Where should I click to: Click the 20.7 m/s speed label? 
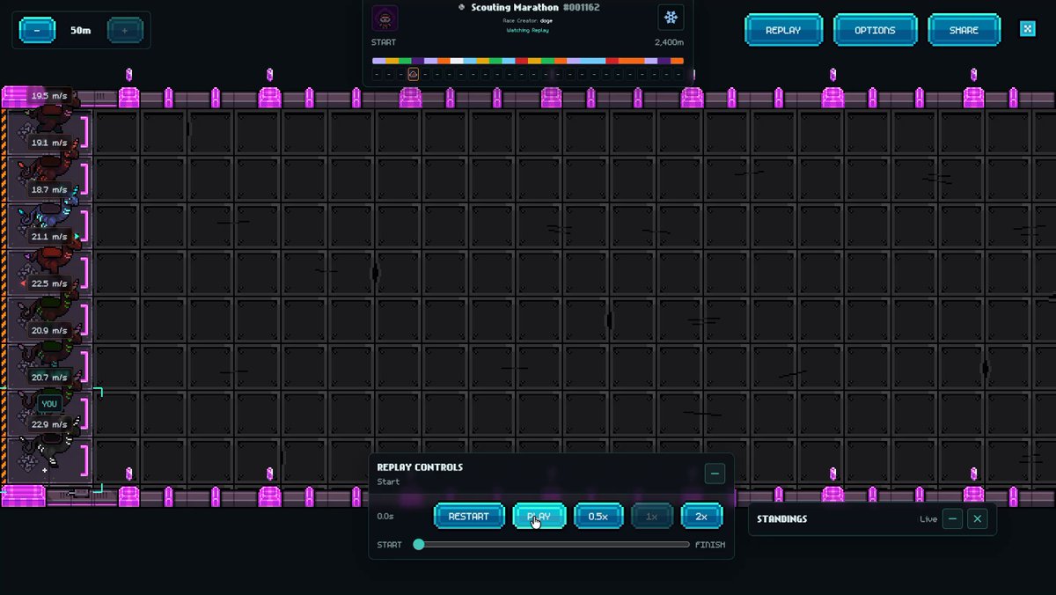49,378
